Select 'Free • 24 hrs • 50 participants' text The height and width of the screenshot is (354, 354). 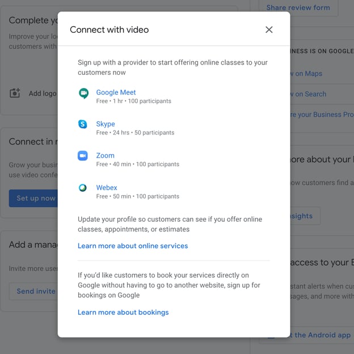click(135, 133)
